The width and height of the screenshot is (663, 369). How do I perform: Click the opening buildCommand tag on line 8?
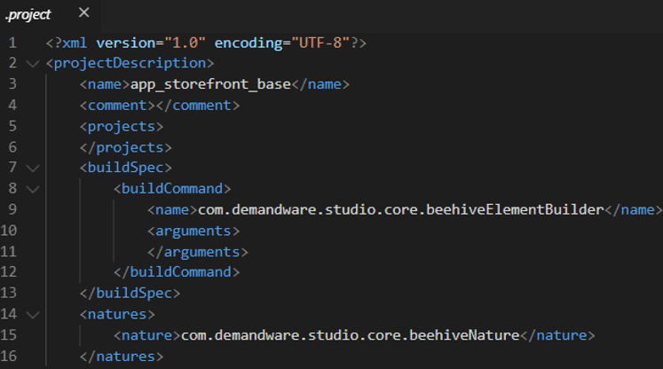(172, 189)
